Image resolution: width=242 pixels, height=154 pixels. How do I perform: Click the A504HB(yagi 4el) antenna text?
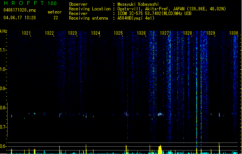click(x=136, y=18)
